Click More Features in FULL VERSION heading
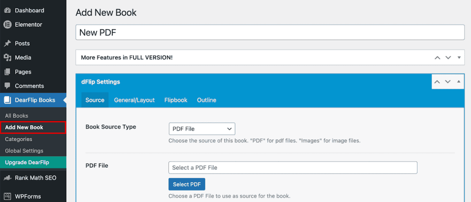The height and width of the screenshot is (202, 471). (127, 58)
